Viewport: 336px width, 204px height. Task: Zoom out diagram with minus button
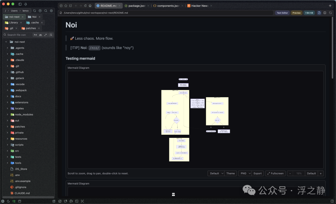coord(290,174)
